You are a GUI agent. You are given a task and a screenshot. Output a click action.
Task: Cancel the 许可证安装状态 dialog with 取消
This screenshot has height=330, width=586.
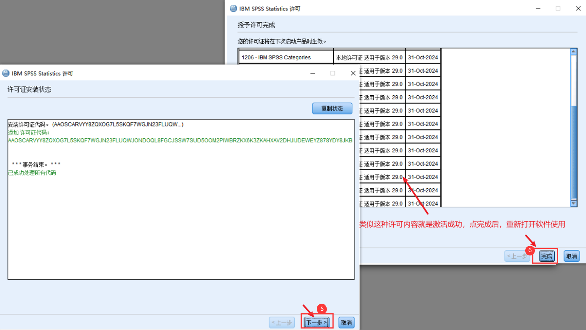[x=346, y=323]
